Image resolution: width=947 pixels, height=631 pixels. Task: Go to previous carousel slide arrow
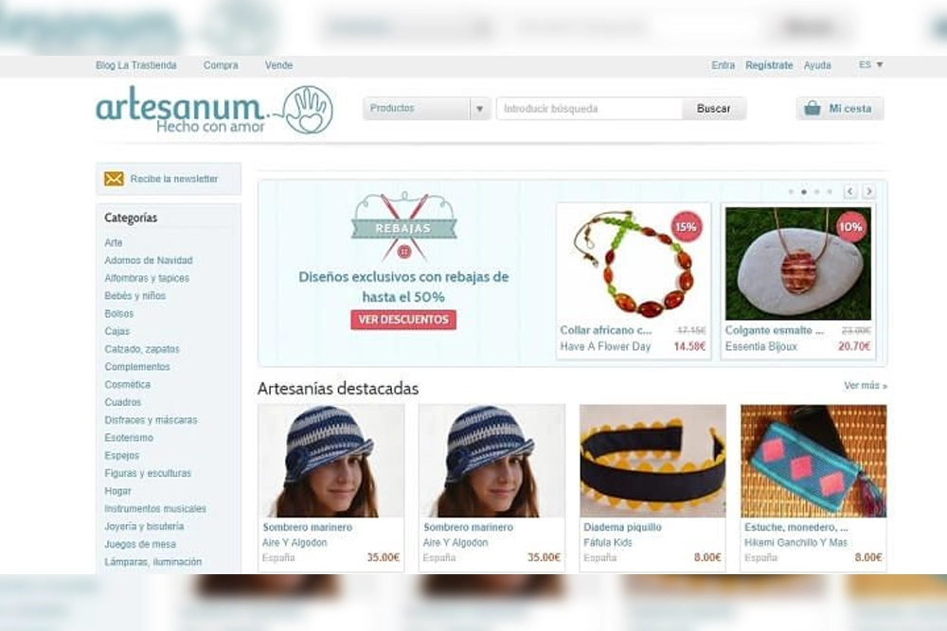[x=849, y=191]
